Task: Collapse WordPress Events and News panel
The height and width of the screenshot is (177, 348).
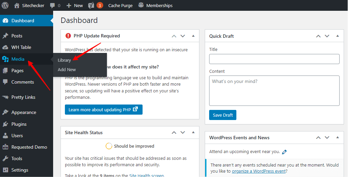Action: tap(337, 137)
